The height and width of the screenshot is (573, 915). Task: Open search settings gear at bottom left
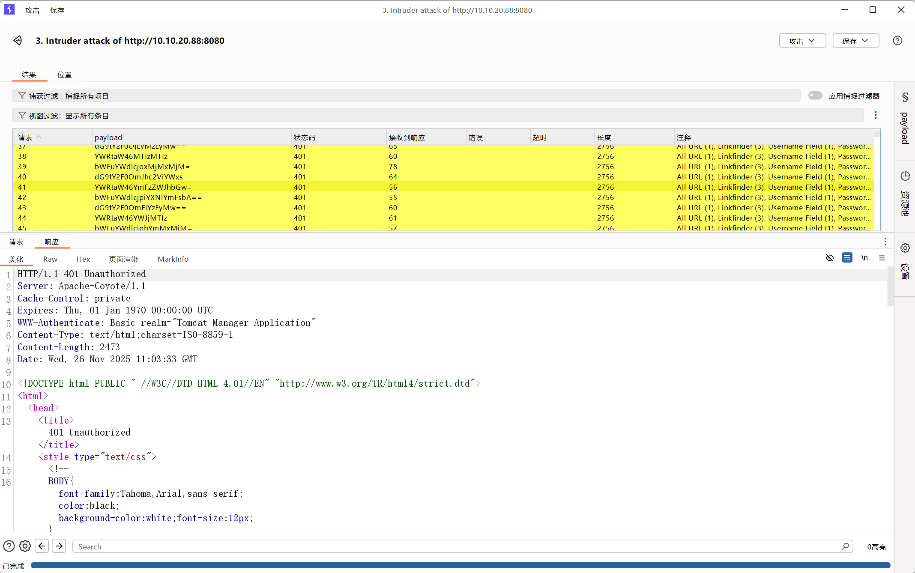pyautogui.click(x=25, y=546)
